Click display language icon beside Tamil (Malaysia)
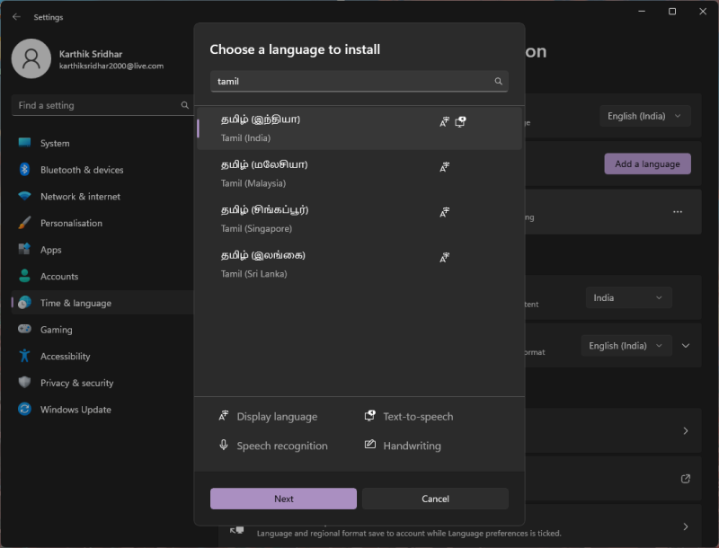Screen dimensions: 719x548 click(x=444, y=166)
